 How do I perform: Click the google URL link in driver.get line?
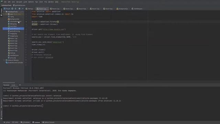tap(53, 29)
